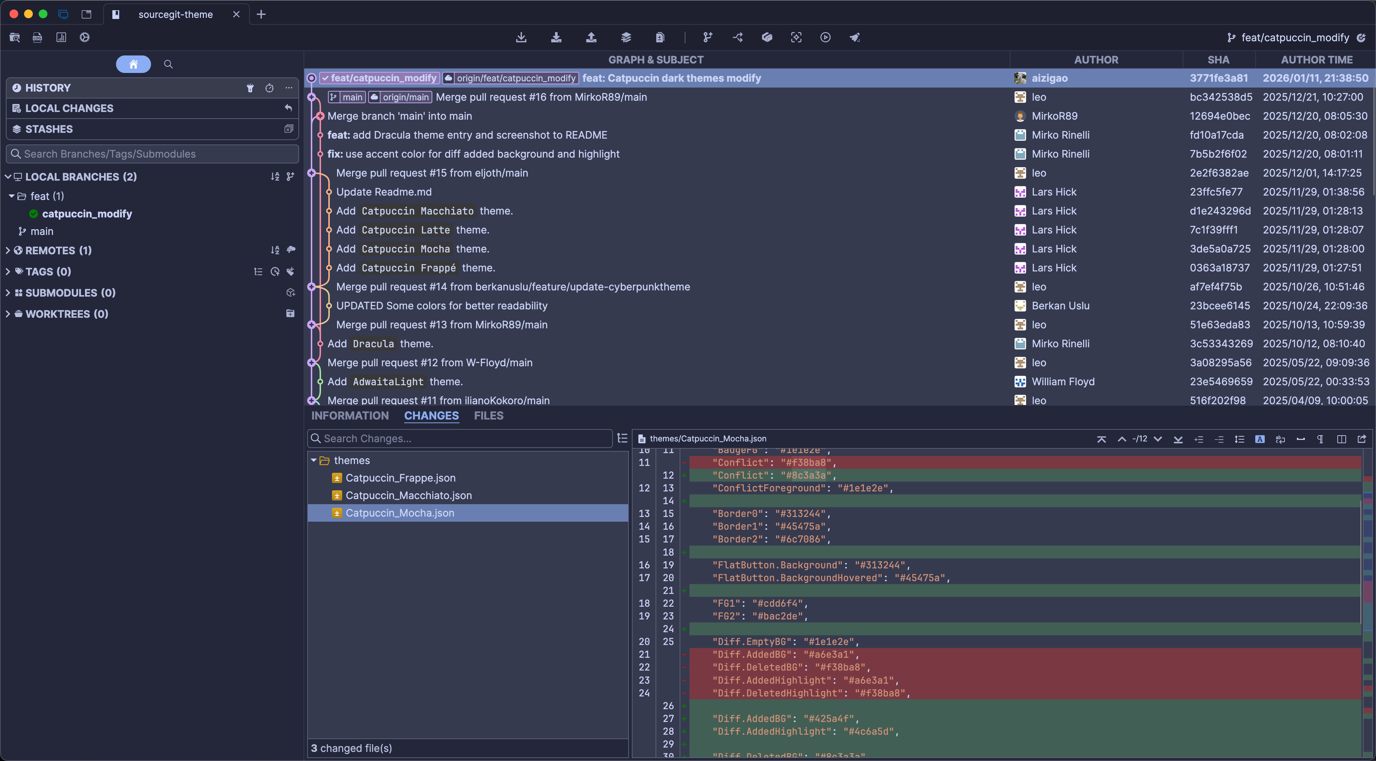Click the Create branch toolbar icon
1376x761 pixels.
coord(708,37)
